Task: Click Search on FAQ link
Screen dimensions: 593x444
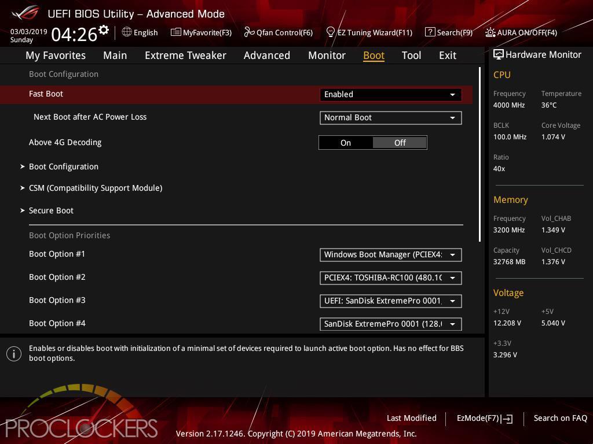Action: click(560, 418)
